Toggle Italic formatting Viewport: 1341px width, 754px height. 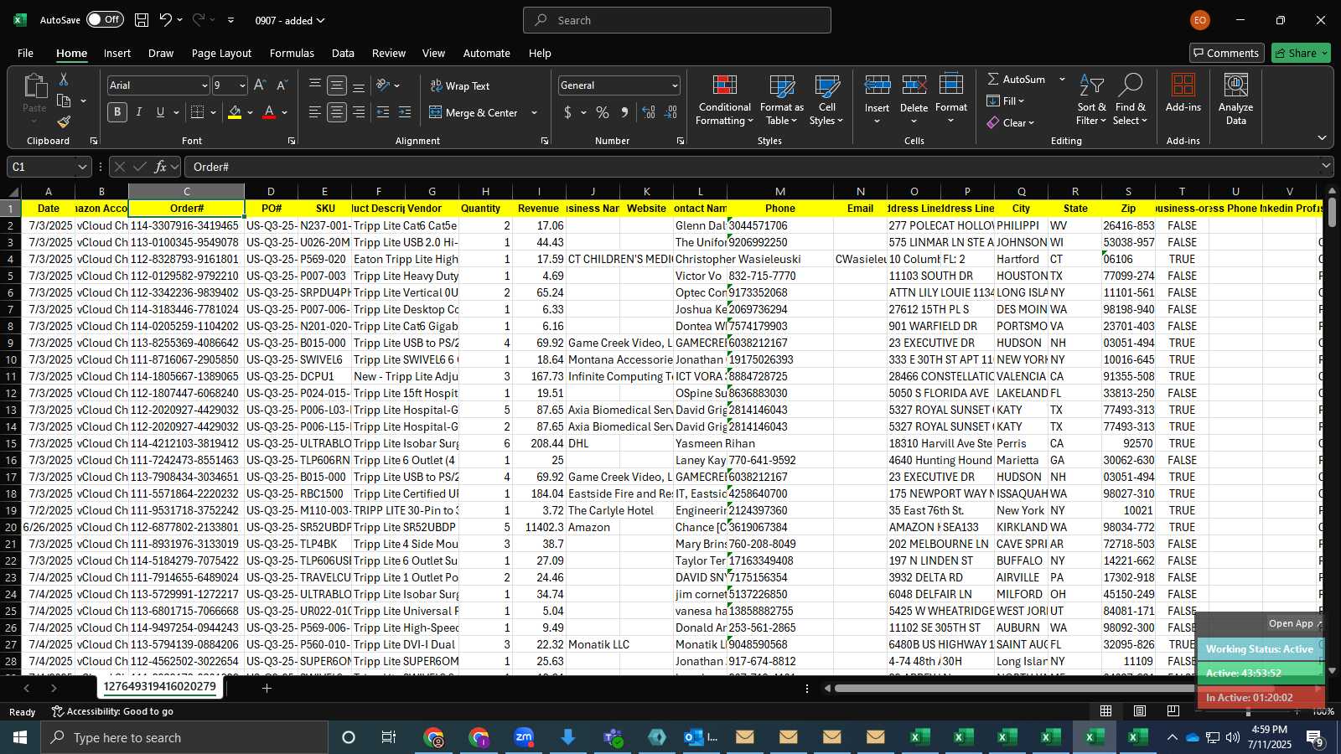pos(139,112)
